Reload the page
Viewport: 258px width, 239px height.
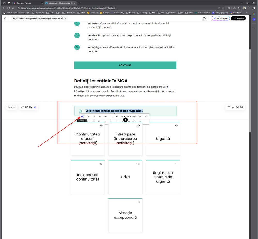[9, 8]
